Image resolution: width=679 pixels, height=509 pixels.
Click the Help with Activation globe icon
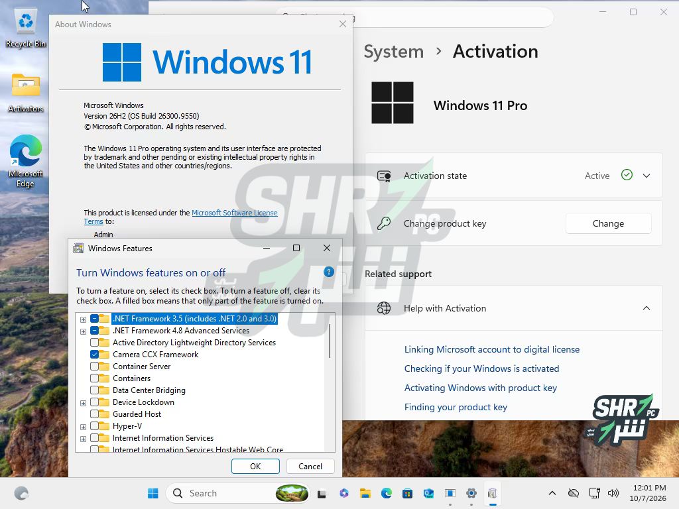coord(384,308)
